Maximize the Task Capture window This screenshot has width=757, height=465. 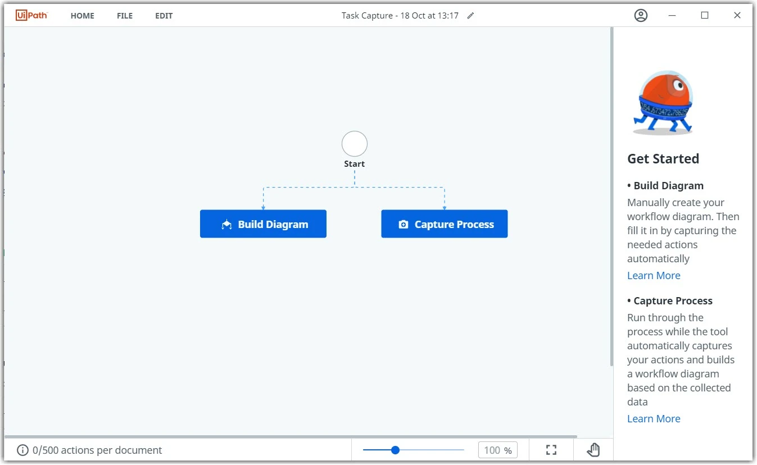pyautogui.click(x=705, y=16)
